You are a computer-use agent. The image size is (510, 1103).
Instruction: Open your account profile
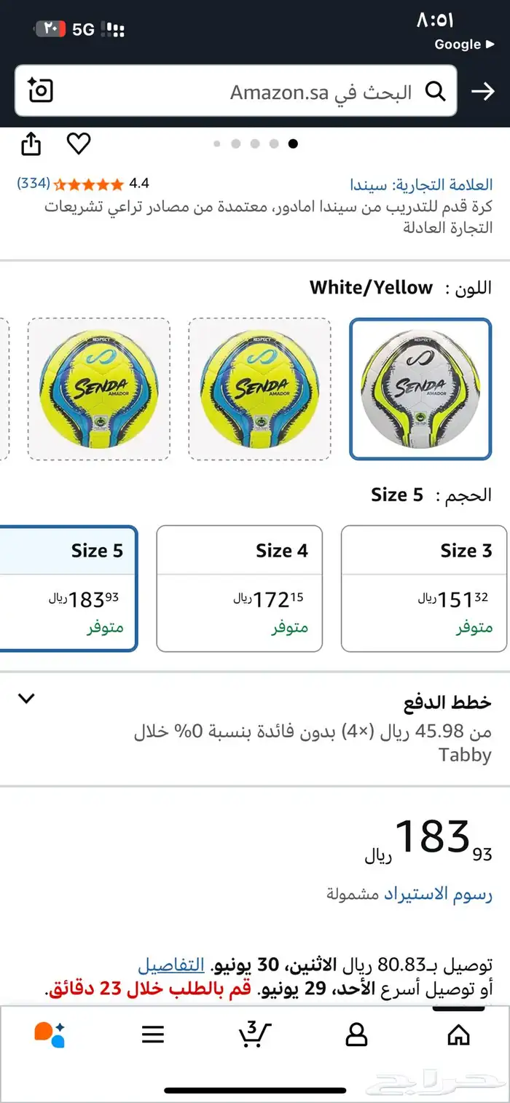pyautogui.click(x=356, y=1035)
